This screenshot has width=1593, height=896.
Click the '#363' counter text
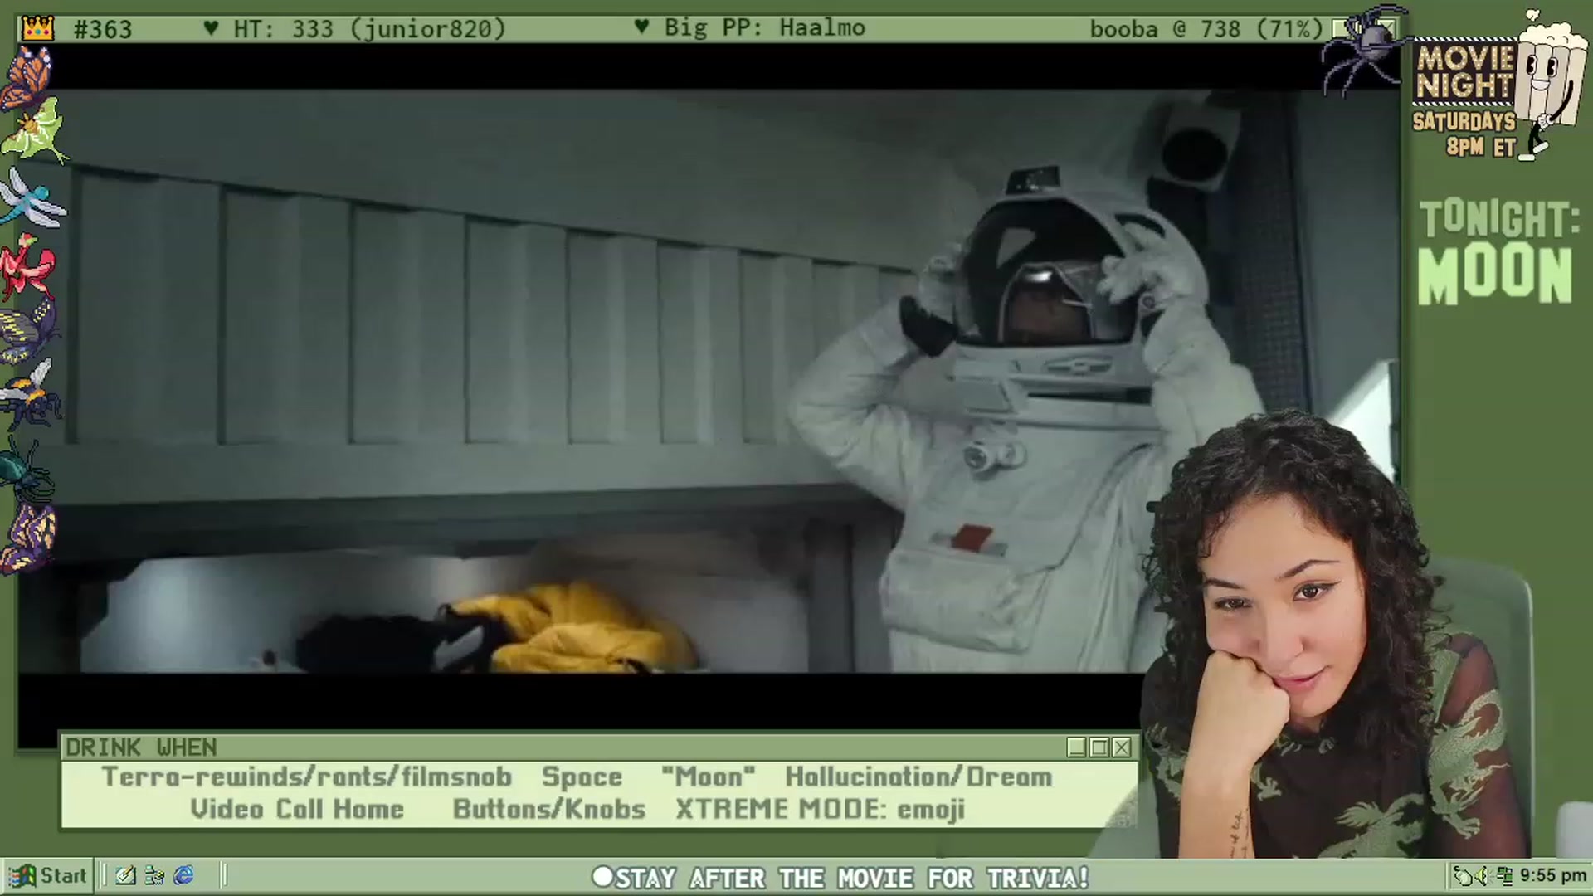click(103, 30)
